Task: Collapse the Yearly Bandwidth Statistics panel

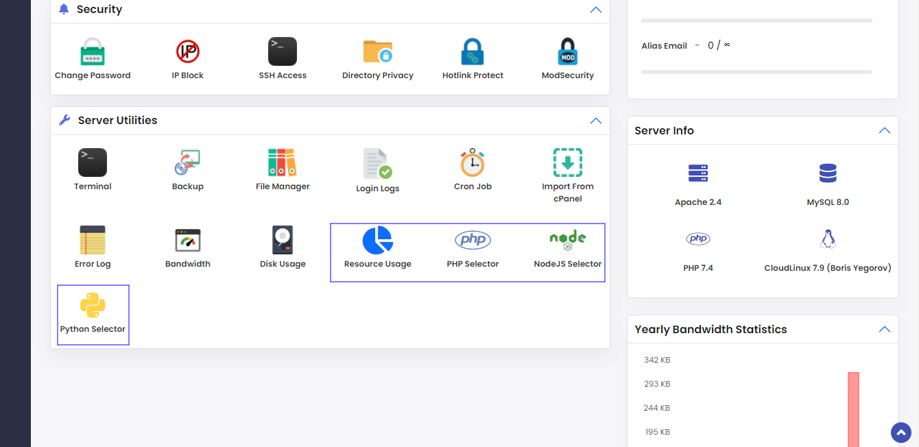Action: pos(885,330)
